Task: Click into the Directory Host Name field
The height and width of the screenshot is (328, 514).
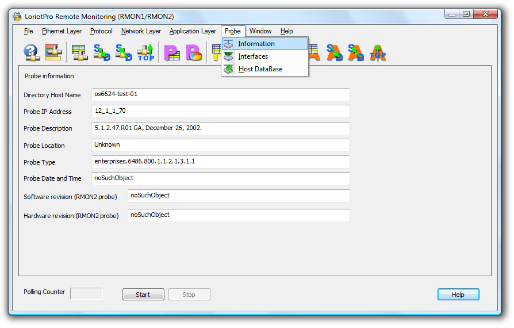Action: [x=220, y=95]
